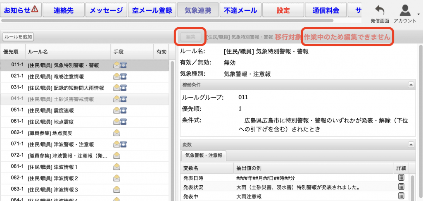Open the 連絡先 tab
The width and height of the screenshot is (423, 201).
pyautogui.click(x=63, y=10)
